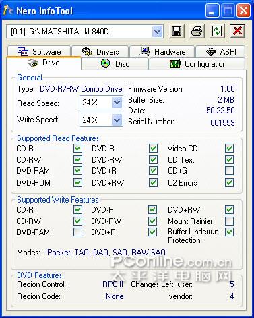Screen dimensions: 254x318
Task: Expand the drive selection dropdown
Action: point(157,31)
